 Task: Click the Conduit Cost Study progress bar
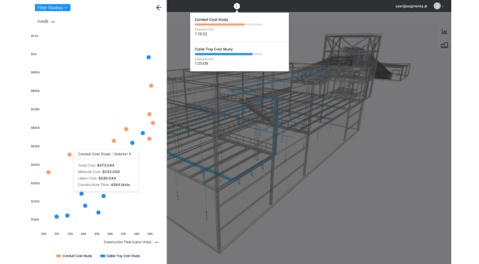228,25
